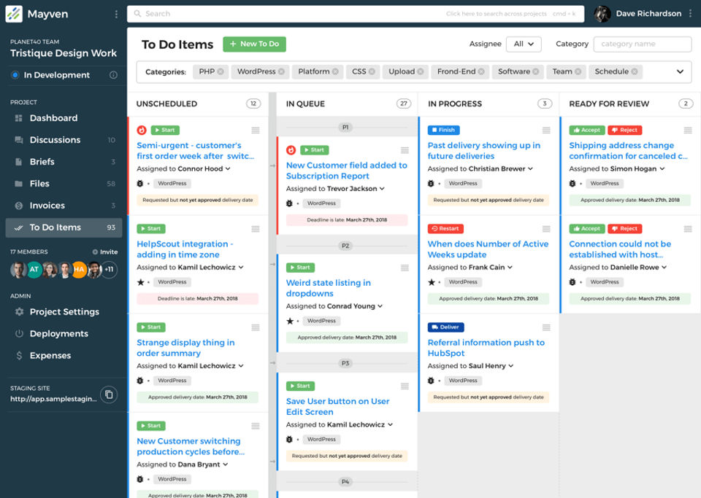This screenshot has width=701, height=498.
Task: Open Discussions in the sidebar
Action: [x=64, y=140]
